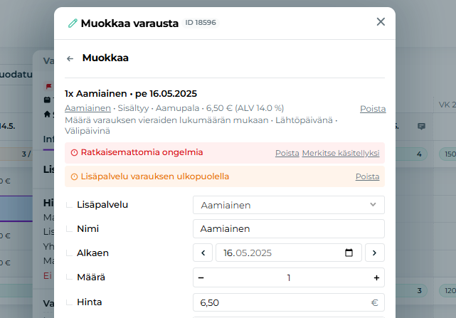
Task: Go to previous day in Alkaen
Action: (203, 253)
